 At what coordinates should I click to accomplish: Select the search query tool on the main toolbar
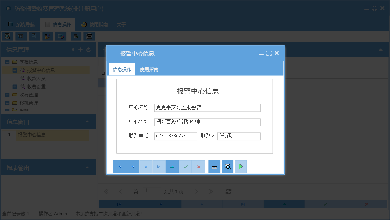click(x=7, y=36)
